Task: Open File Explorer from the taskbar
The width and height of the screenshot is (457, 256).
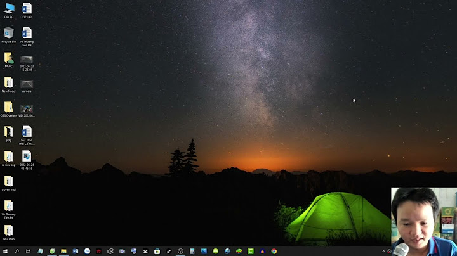Action: pos(63,252)
